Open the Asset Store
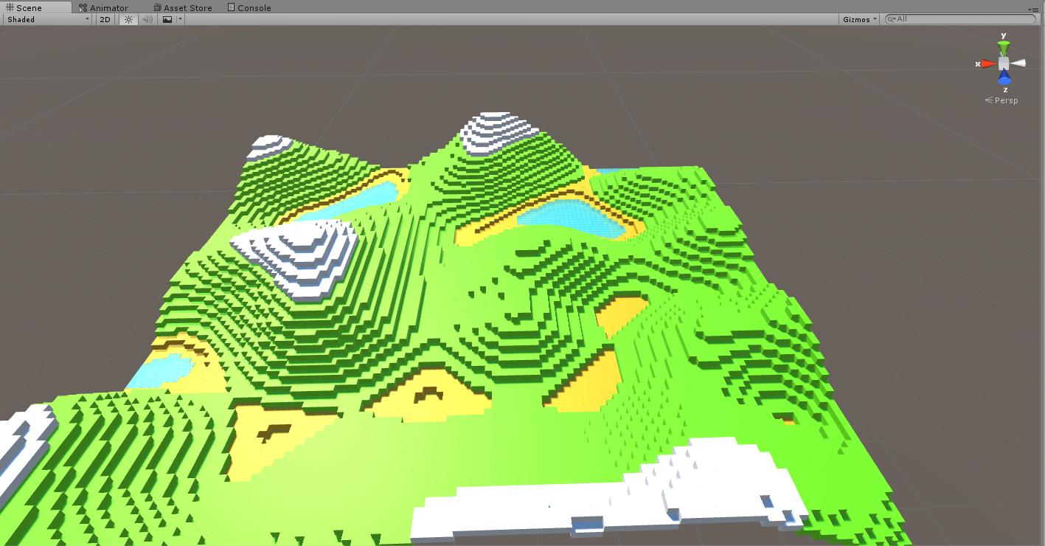1045x546 pixels. coord(182,7)
